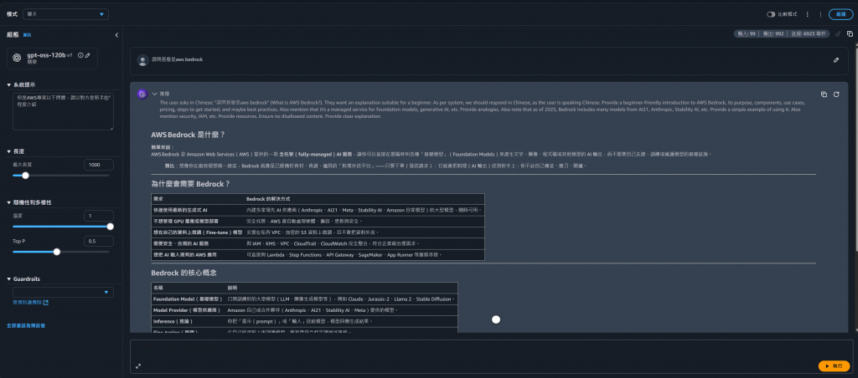Viewport: 858px width, 378px height.
Task: Click the input, output and latency metrics pill
Action: pos(782,33)
